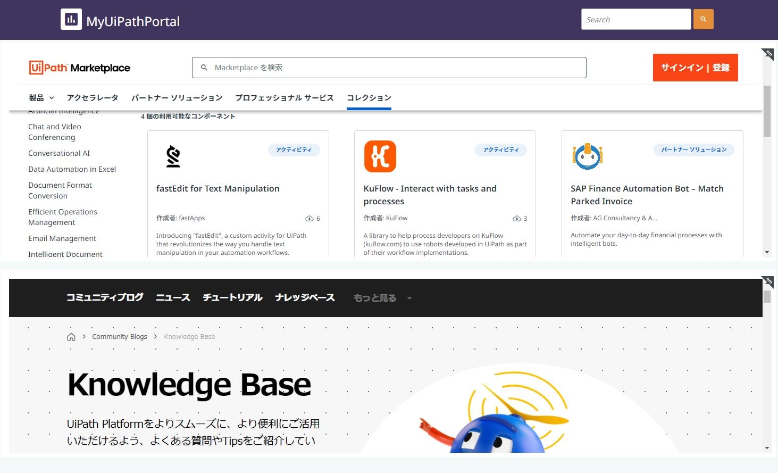Click the download icon on the KuFlow card
The image size is (778, 473).
pos(516,218)
